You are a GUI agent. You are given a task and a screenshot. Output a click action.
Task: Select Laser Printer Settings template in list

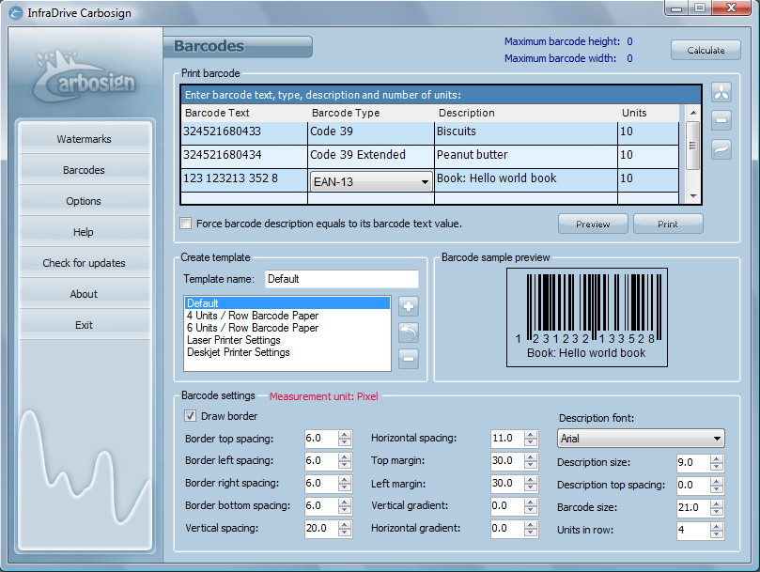tap(234, 340)
